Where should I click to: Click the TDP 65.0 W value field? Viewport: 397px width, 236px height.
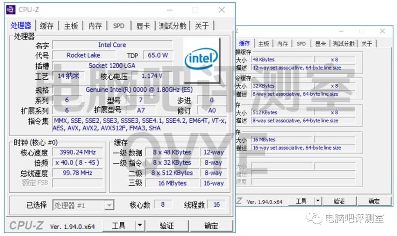pyautogui.click(x=157, y=55)
